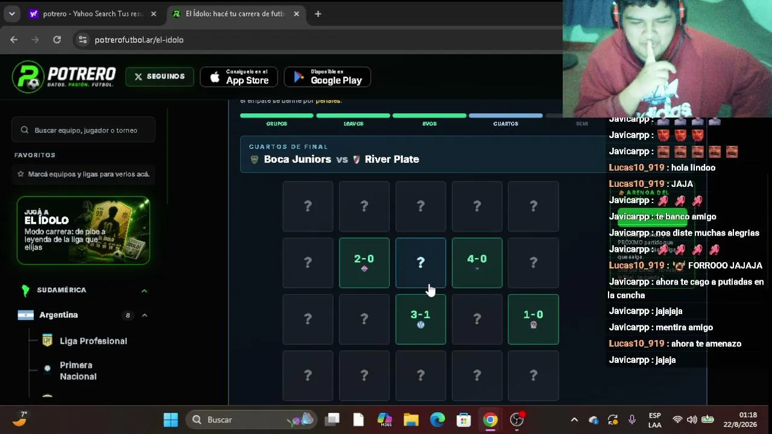The width and height of the screenshot is (772, 434).
Task: Open the Google Play download badge
Action: pos(327,77)
